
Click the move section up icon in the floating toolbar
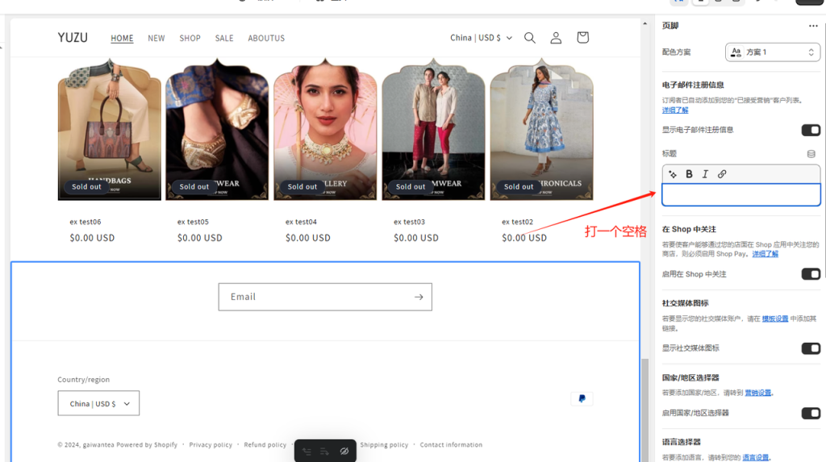tap(307, 452)
